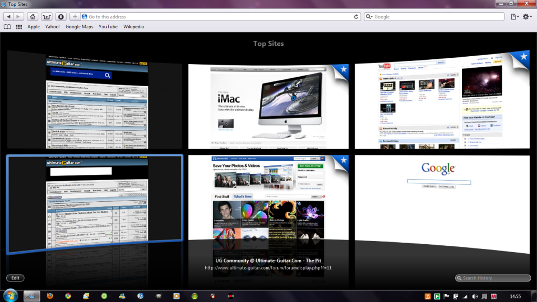The height and width of the screenshot is (302, 537).
Task: Open the Google Maps bookmark
Action: coord(79,27)
